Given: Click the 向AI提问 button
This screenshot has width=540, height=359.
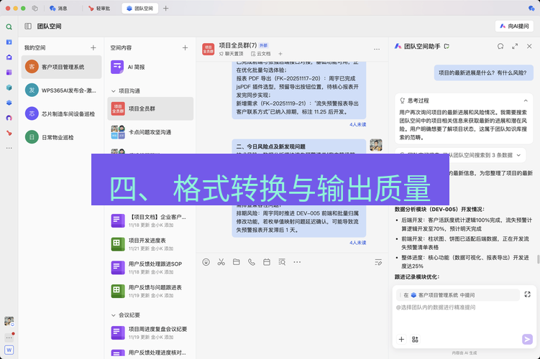Looking at the screenshot, I should 514,26.
